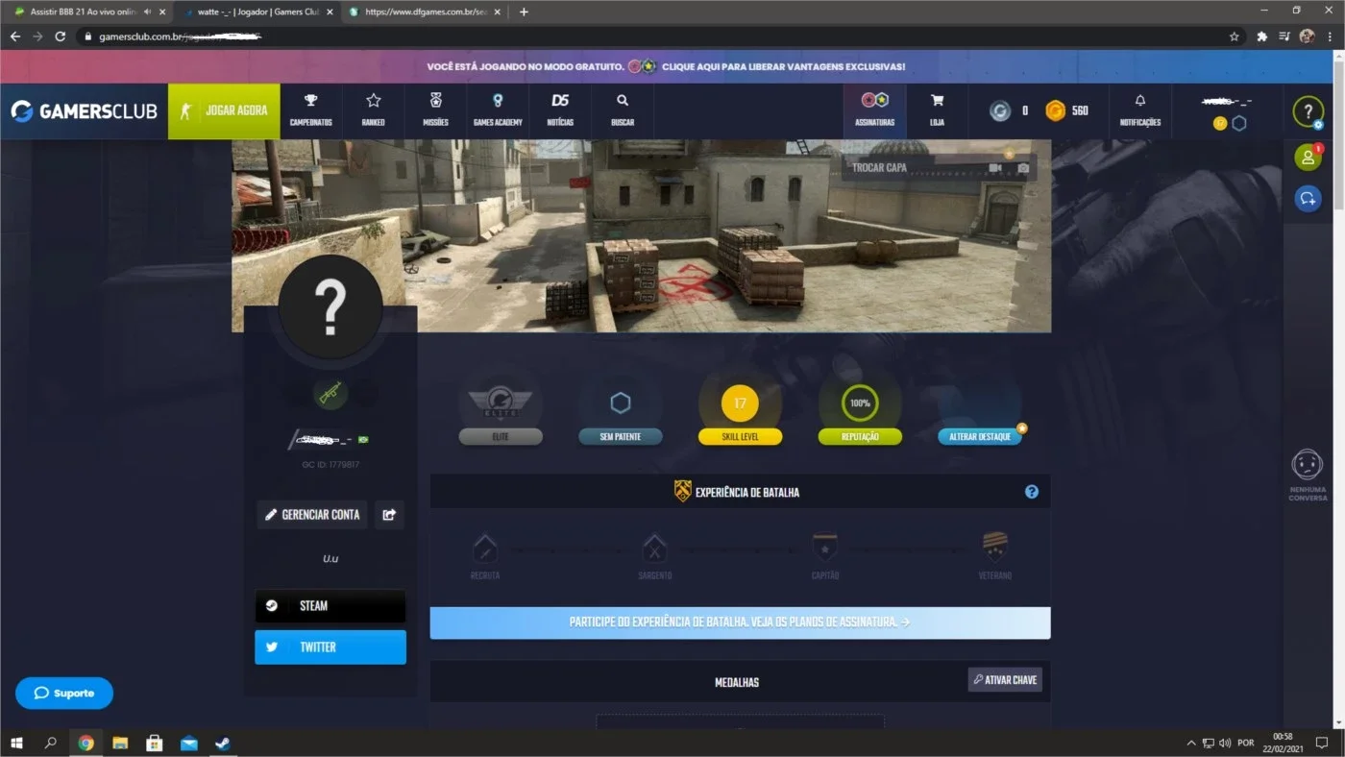Switch to the dfgames.com.br tab
The height and width of the screenshot is (757, 1345).
click(x=426, y=12)
